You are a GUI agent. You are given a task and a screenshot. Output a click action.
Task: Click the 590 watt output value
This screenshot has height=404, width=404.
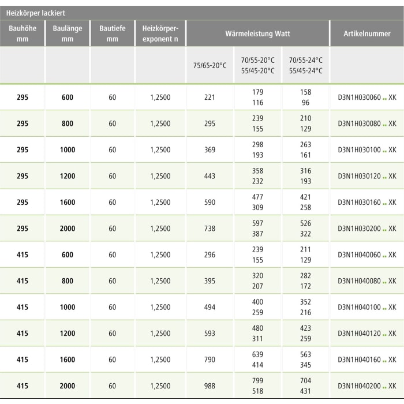click(x=210, y=202)
